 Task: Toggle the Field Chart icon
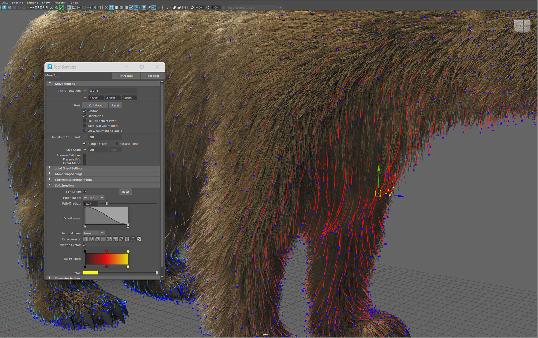point(89,8)
